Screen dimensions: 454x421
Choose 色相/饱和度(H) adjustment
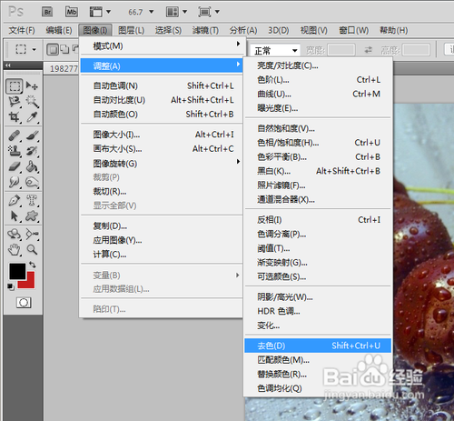click(x=318, y=143)
